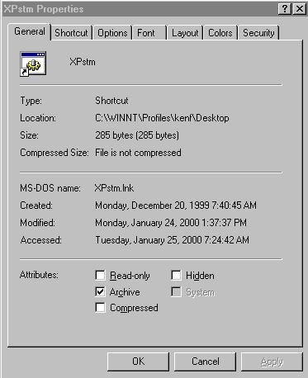Go to the Layout tab

pyautogui.click(x=185, y=33)
